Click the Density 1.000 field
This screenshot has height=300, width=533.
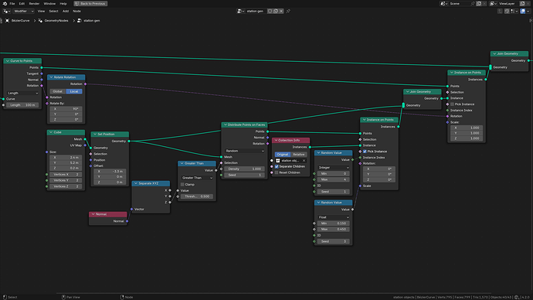click(244, 169)
